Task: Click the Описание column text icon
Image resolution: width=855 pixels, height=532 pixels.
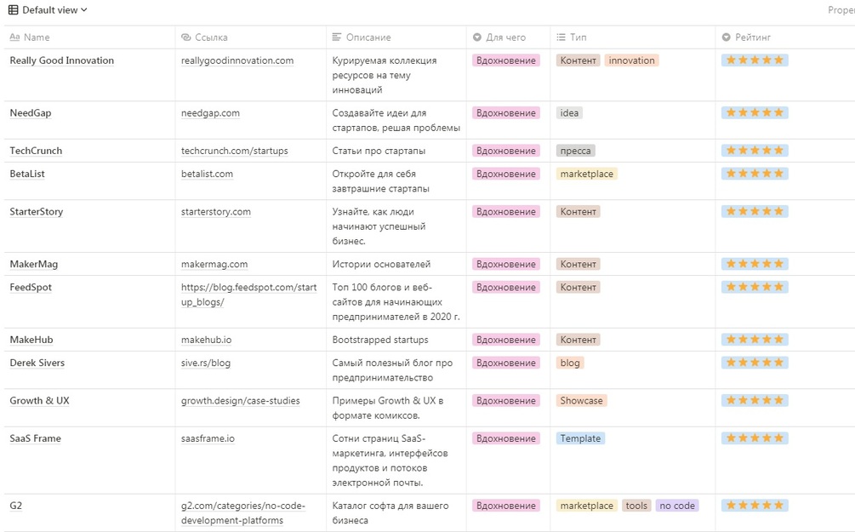Action: pos(338,37)
